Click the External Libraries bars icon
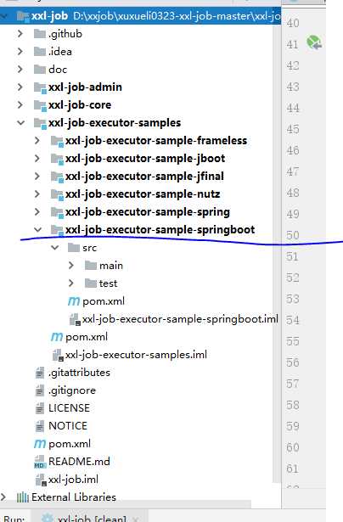Screen dimensions: 343x522 (23, 497)
